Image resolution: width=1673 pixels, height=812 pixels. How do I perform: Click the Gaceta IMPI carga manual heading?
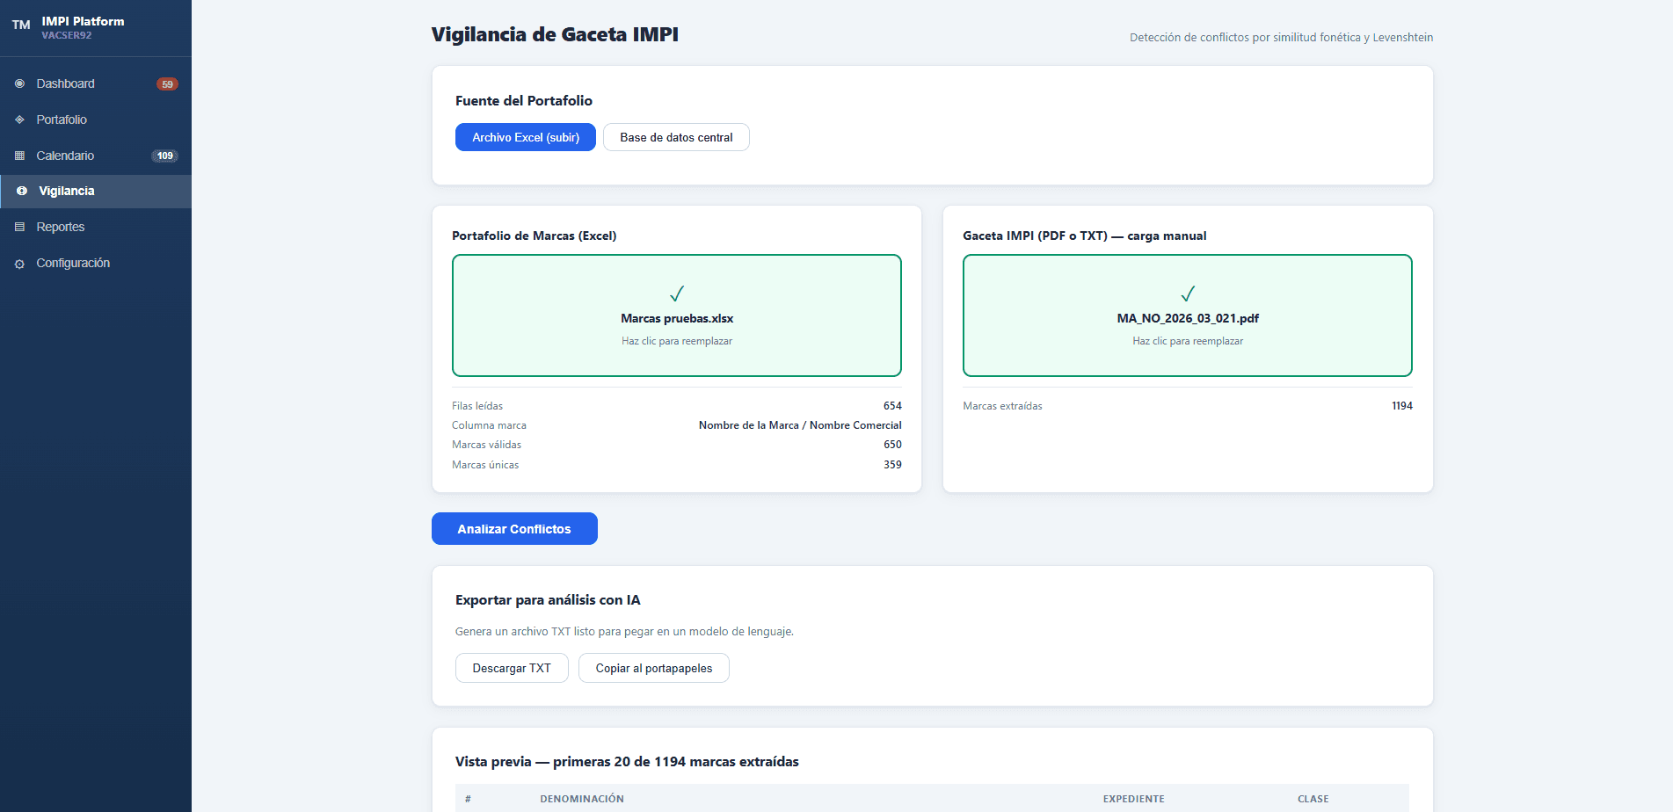click(x=1085, y=236)
